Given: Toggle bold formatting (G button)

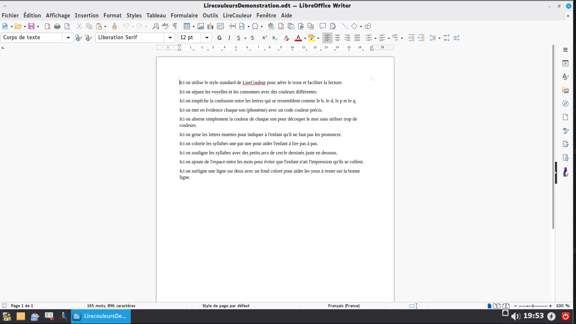Looking at the screenshot, I should [x=219, y=38].
